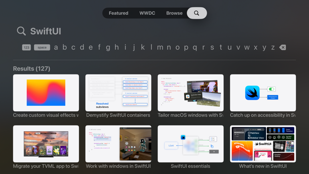This screenshot has height=174, width=309.
Task: Open What's new in SwiftUI thumbnail
Action: pyautogui.click(x=263, y=144)
